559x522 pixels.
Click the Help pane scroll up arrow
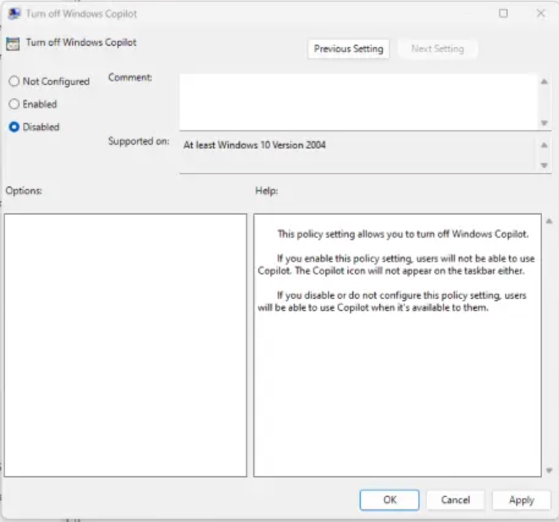tap(549, 221)
